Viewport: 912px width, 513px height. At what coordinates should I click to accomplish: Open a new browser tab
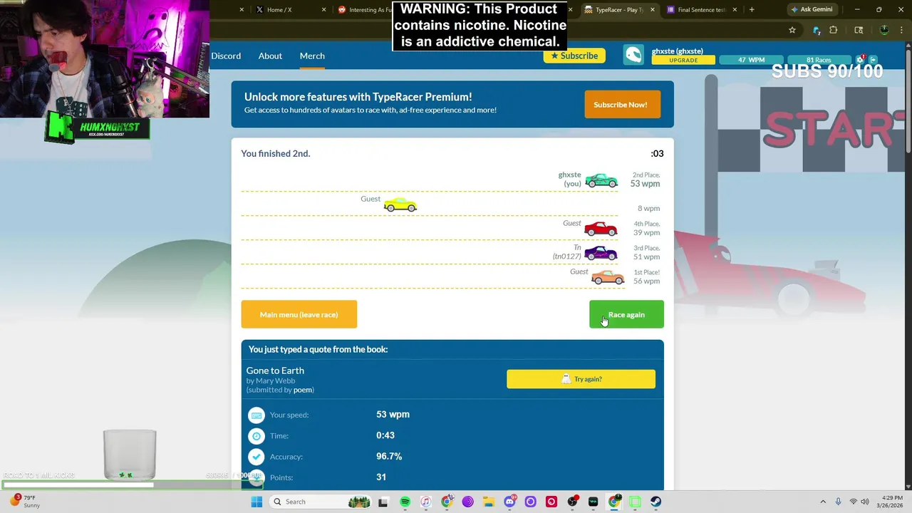point(752,10)
